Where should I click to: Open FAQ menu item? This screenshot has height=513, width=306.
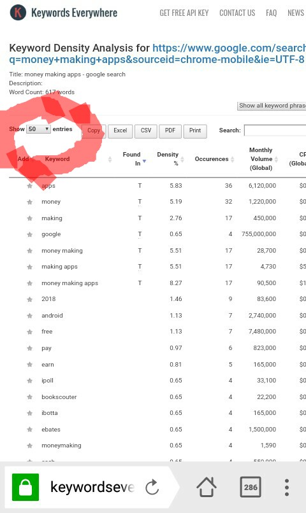tap(272, 13)
